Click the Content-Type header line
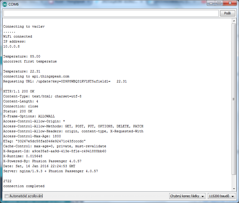This screenshot has width=239, height=203. pyautogui.click(x=42, y=96)
